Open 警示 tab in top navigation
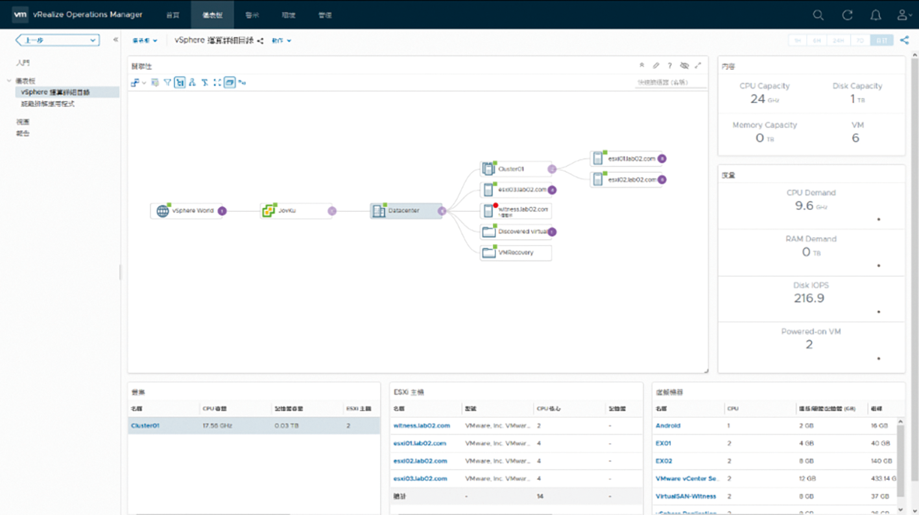The image size is (919, 515). [x=252, y=15]
